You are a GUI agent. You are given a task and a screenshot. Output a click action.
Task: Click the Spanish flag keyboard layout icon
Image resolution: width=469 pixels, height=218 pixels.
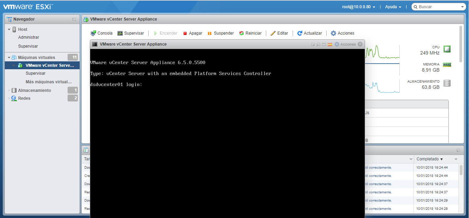pyautogui.click(x=330, y=45)
